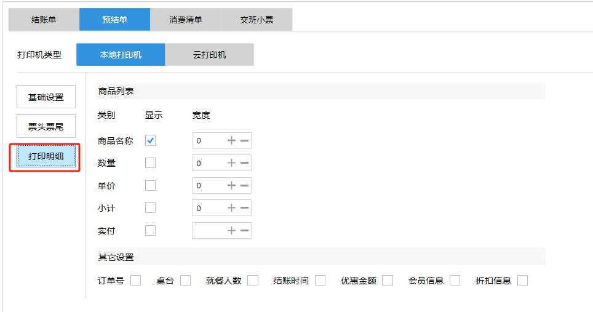
Task: Tick the 订单号 checkbox
Action: click(x=135, y=281)
